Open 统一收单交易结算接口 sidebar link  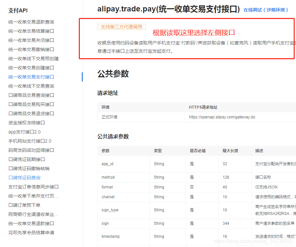(31, 31)
